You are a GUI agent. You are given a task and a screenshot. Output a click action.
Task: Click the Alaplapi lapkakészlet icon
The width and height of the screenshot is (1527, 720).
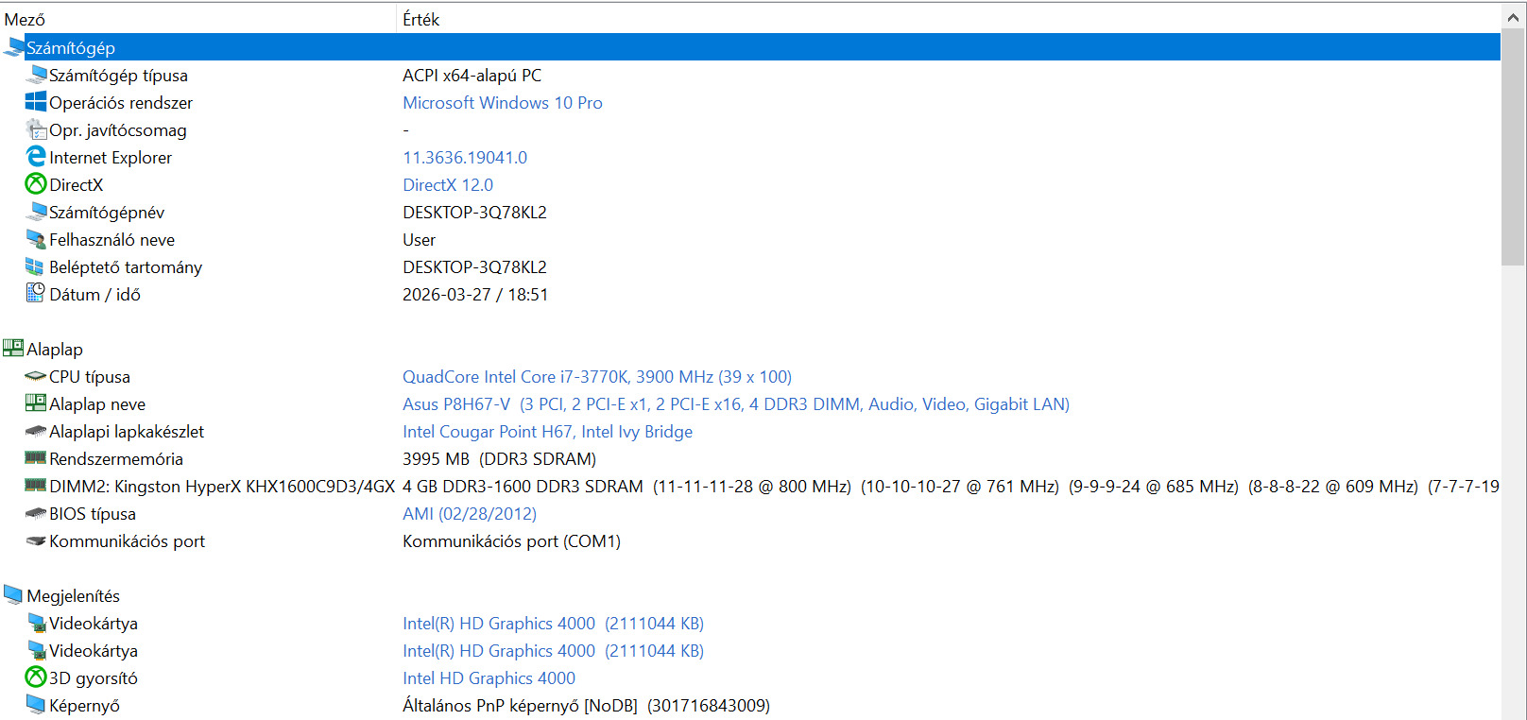pos(36,431)
